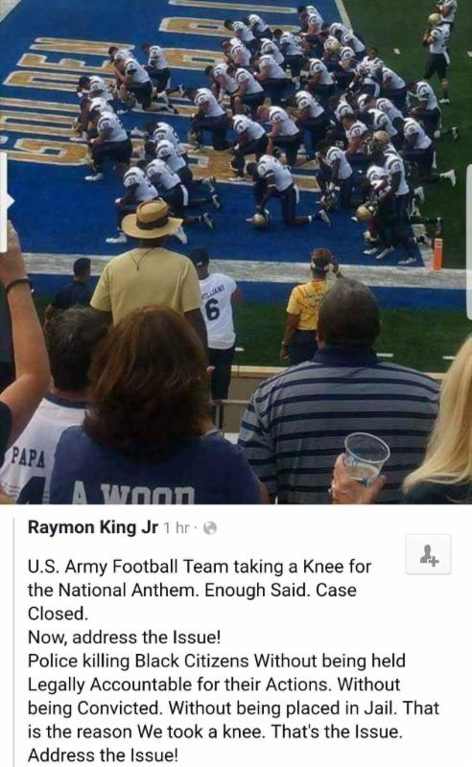Click the add friend icon button
The width and height of the screenshot is (472, 767).
pyautogui.click(x=429, y=555)
